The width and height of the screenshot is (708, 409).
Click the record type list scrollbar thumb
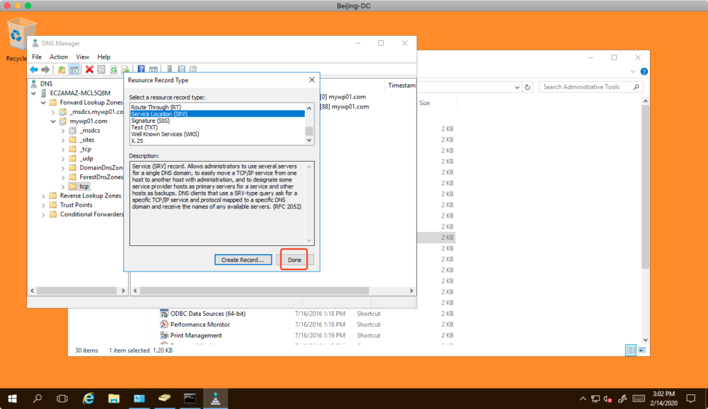[309, 131]
